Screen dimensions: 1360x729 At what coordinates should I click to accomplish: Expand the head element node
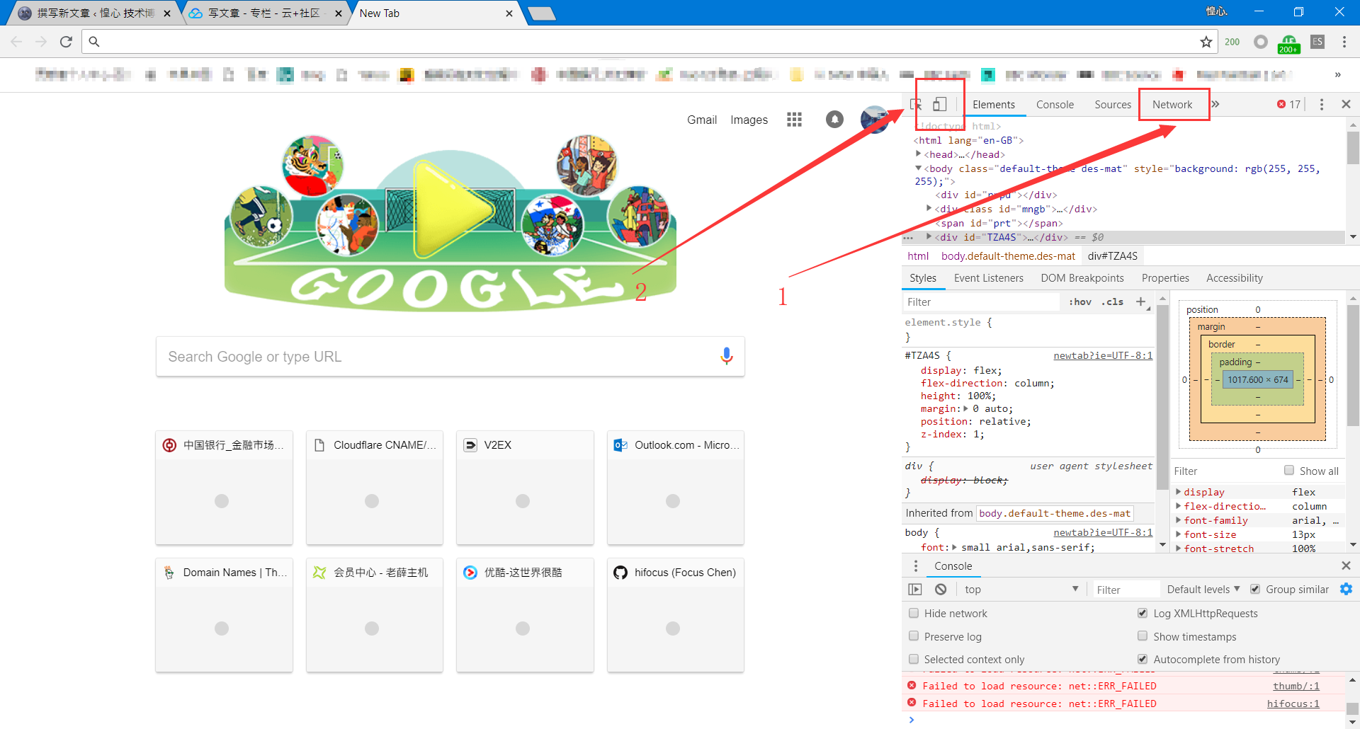919,154
